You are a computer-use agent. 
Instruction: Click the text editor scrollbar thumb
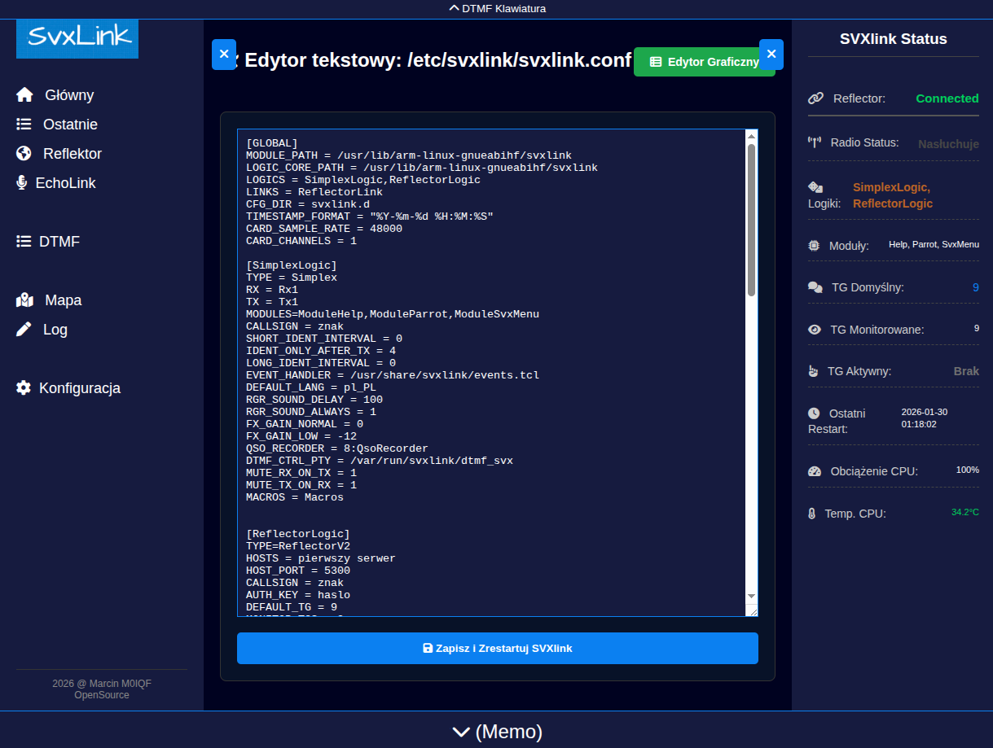(751, 220)
